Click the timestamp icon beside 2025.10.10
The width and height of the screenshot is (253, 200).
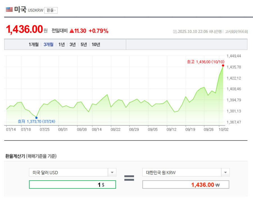[175, 31]
